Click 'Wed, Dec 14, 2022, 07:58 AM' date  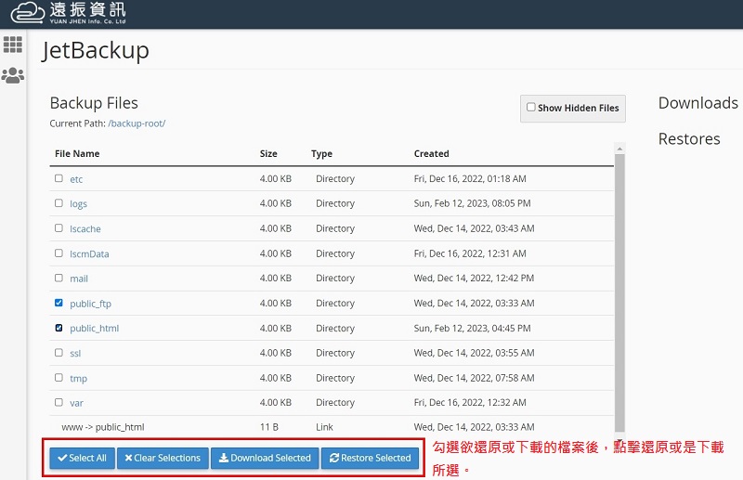[474, 378]
